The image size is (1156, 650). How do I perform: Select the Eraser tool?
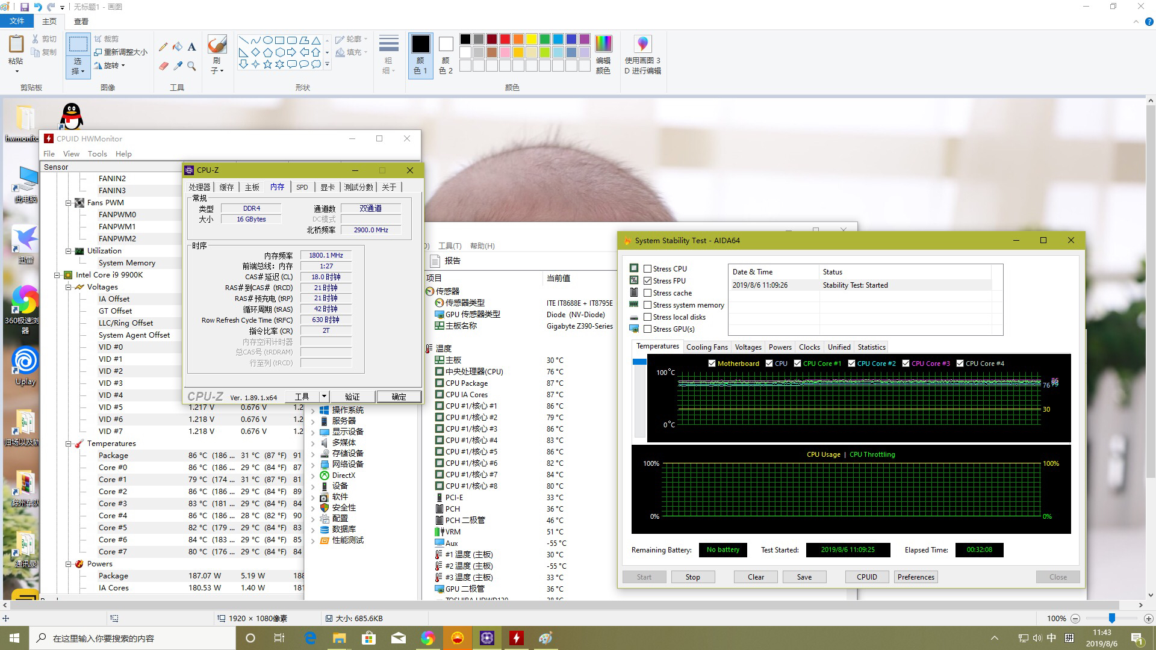click(x=163, y=66)
